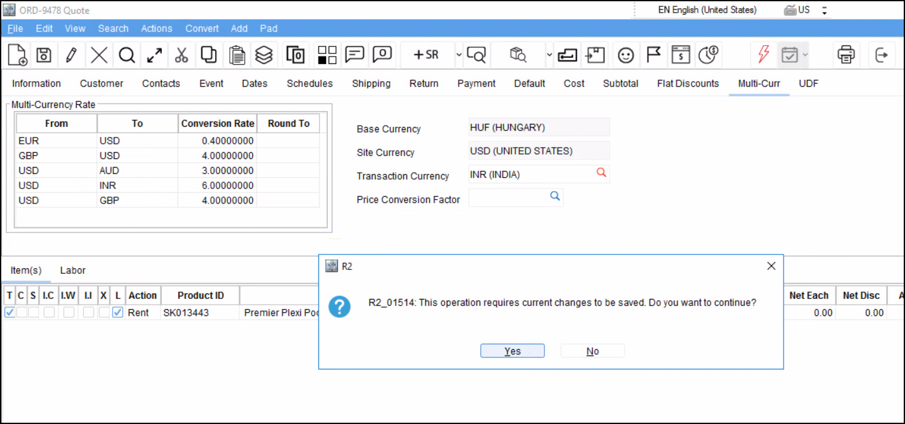Click the stacked layers toolbar icon
This screenshot has width=905, height=424.
pos(264,55)
